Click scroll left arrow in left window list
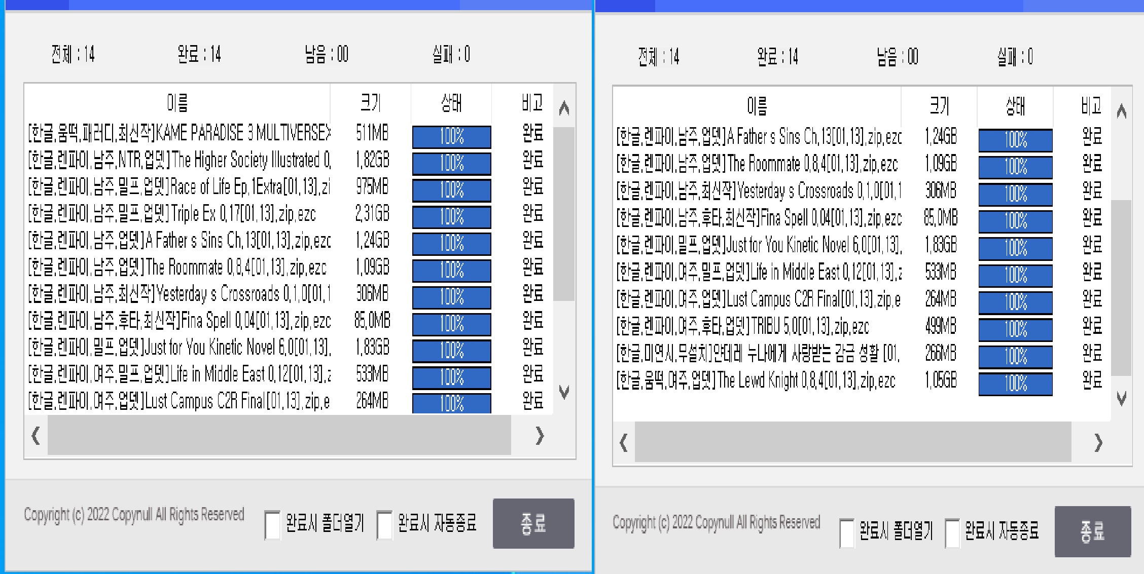 (35, 435)
